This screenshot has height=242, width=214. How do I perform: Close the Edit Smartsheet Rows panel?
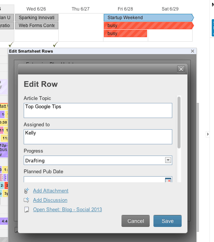pyautogui.click(x=192, y=51)
